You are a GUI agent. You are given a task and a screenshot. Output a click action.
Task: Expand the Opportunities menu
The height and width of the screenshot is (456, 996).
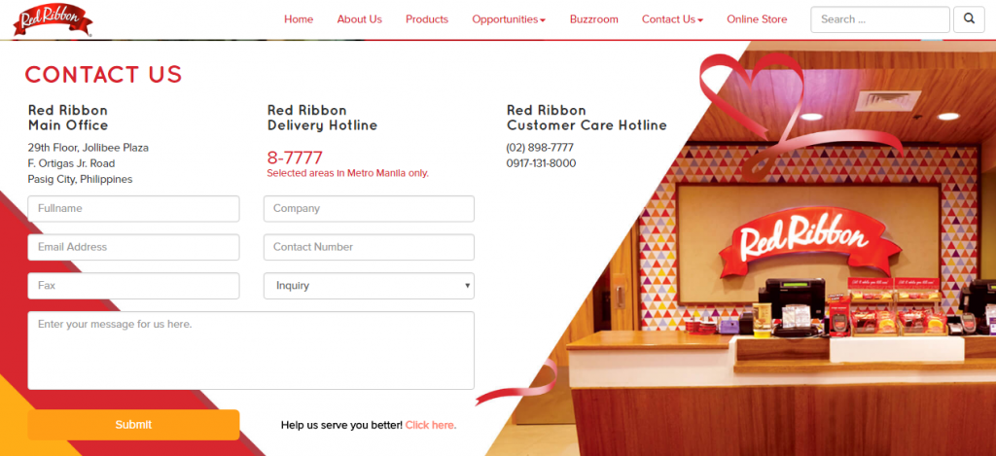[509, 19]
